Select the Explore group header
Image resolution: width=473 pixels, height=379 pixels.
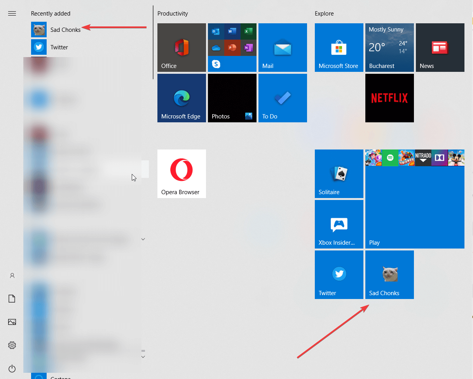(324, 14)
